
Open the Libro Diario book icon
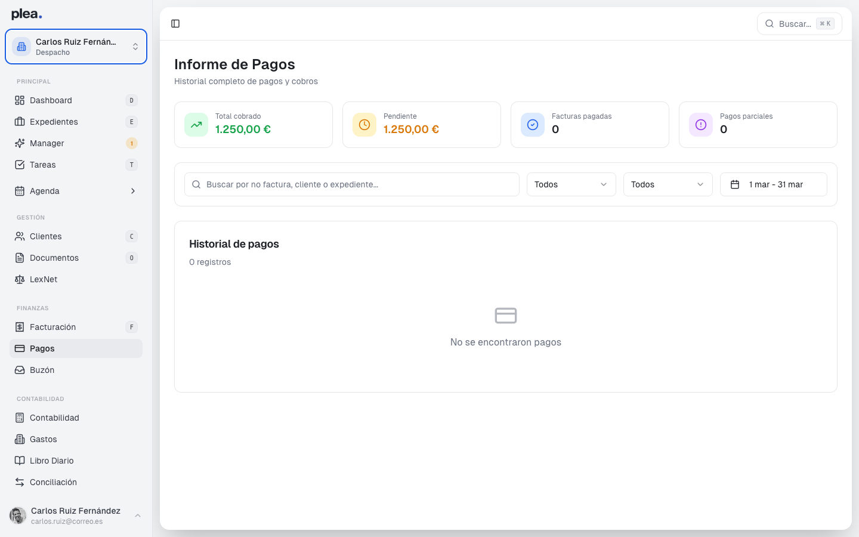[20, 461]
